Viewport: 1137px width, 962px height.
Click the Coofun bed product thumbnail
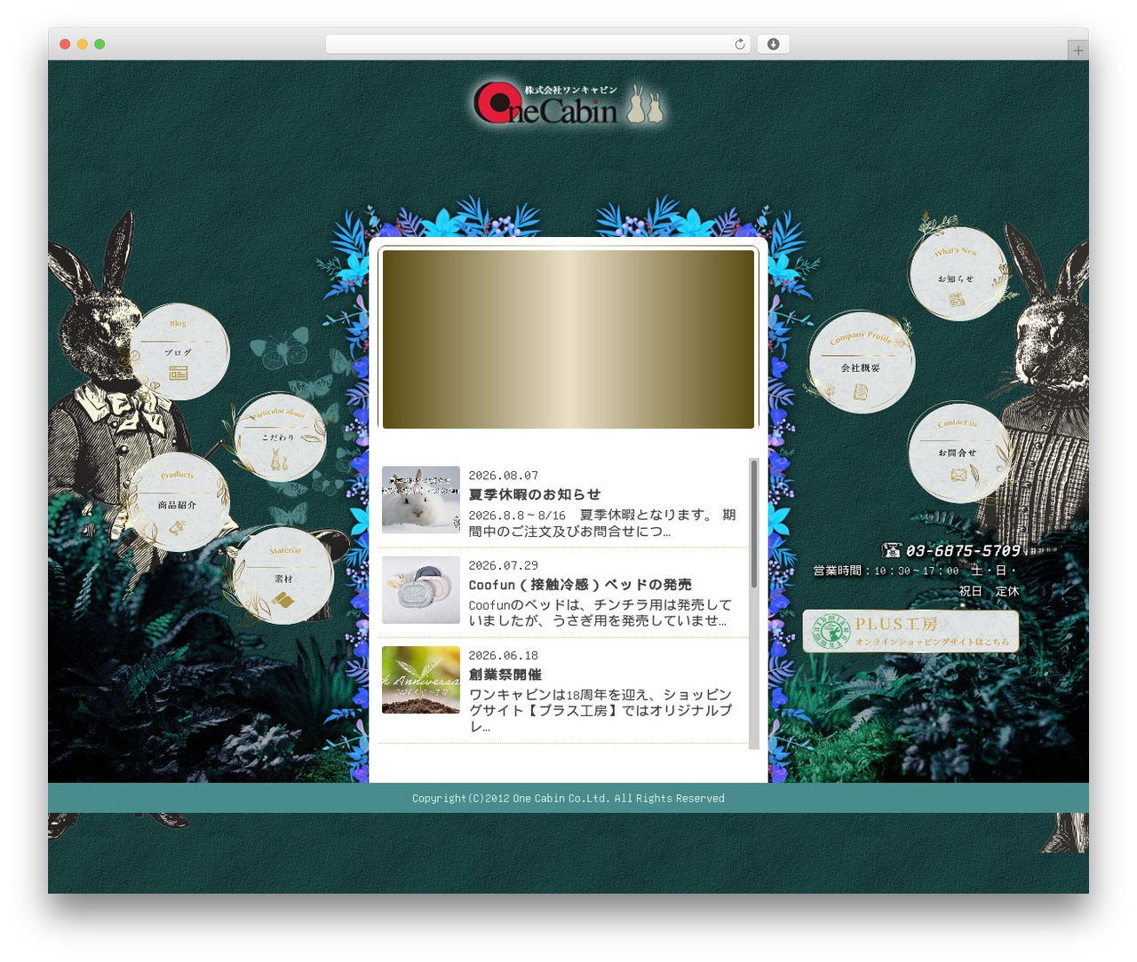click(x=421, y=590)
